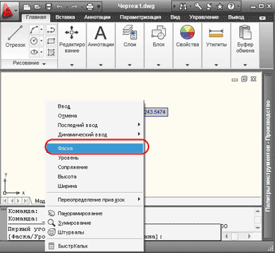Select the Уровень context menu option
This screenshot has width=275, height=253.
(95, 158)
